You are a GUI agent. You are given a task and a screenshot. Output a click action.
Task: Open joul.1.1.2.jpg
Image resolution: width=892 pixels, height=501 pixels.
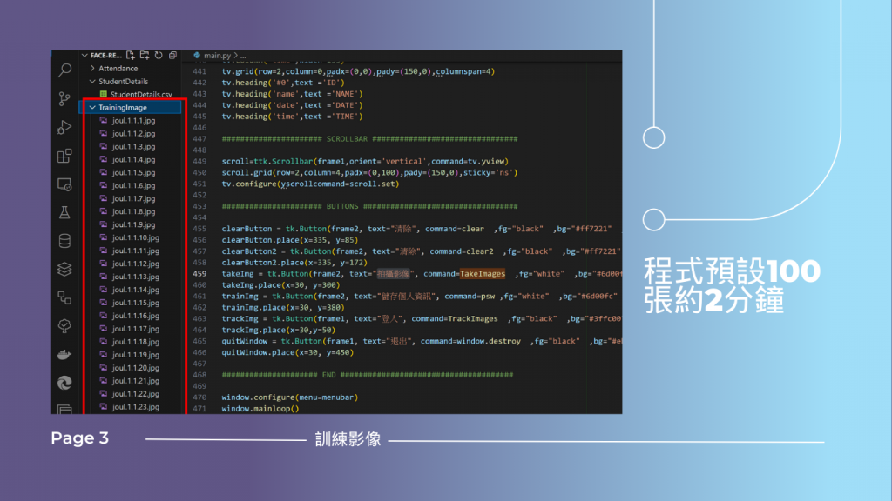[133, 133]
